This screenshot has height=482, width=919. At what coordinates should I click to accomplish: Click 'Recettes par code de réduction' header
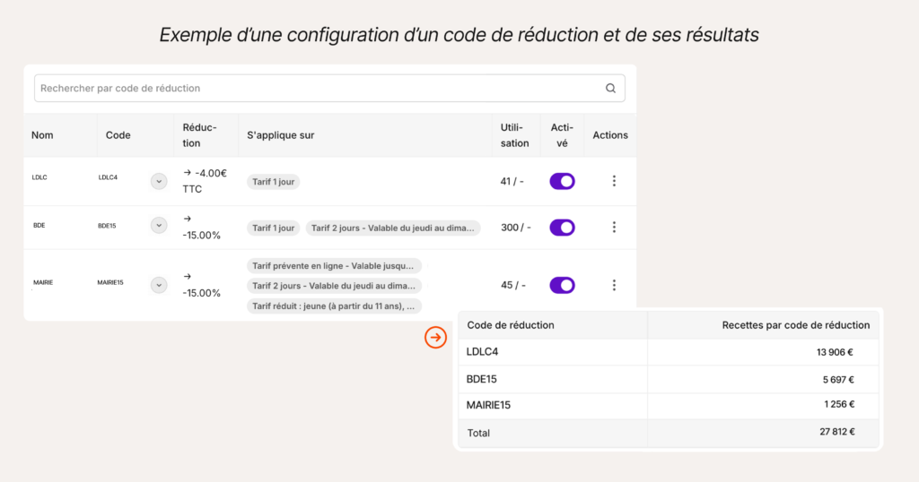point(796,325)
